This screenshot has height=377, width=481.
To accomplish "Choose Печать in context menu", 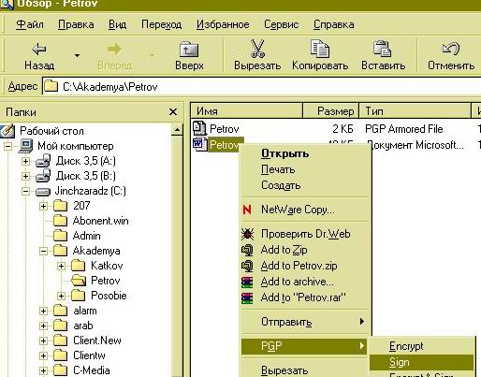I will click(306, 169).
